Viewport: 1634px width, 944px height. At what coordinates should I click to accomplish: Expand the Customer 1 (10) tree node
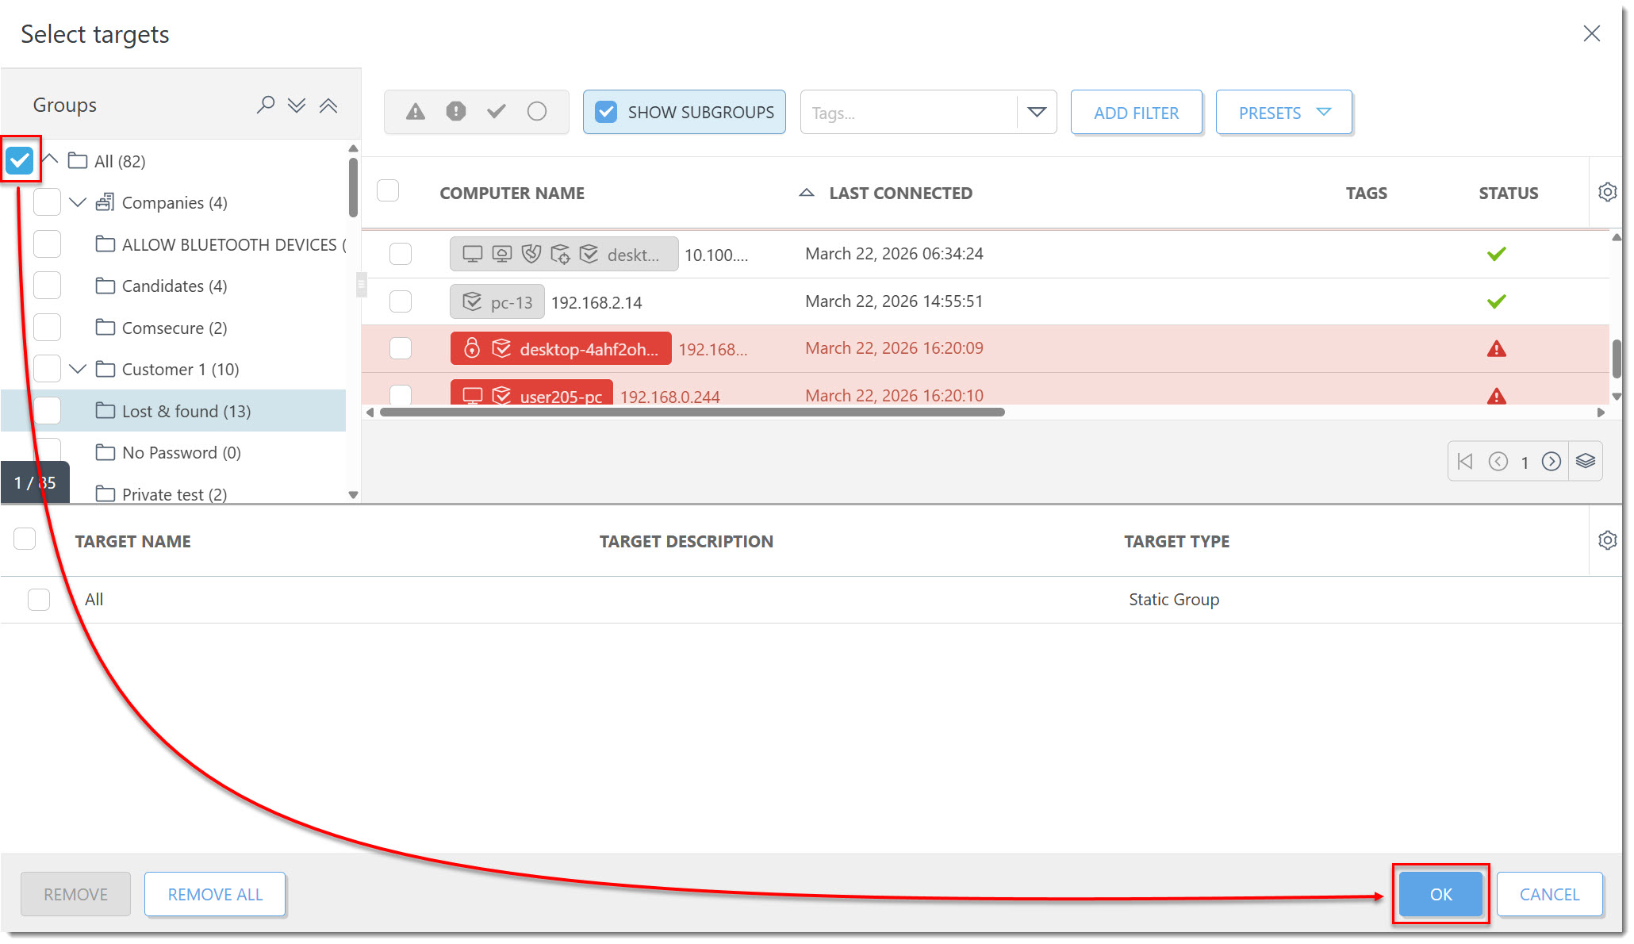(78, 369)
